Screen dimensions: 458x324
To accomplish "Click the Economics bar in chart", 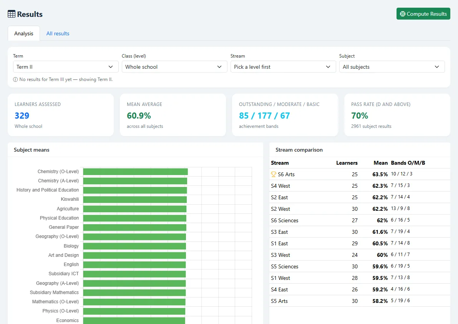I will point(134,321).
